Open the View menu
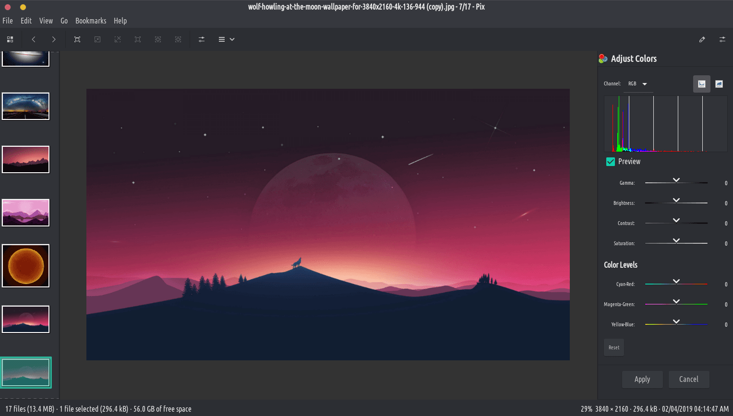The height and width of the screenshot is (416, 733). click(46, 21)
